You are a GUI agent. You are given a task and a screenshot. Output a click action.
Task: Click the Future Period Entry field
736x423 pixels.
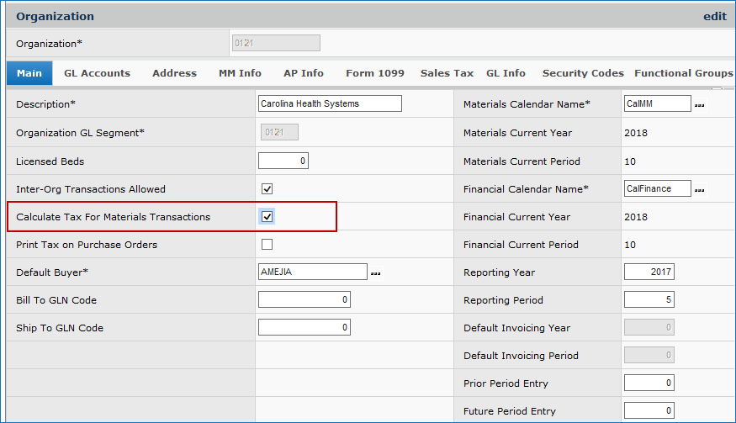(649, 410)
